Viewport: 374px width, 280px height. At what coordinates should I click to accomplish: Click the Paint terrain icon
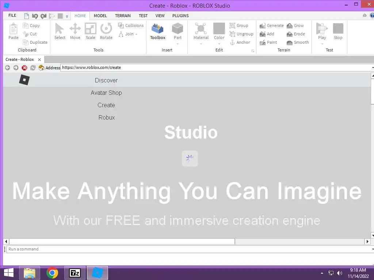coord(263,42)
